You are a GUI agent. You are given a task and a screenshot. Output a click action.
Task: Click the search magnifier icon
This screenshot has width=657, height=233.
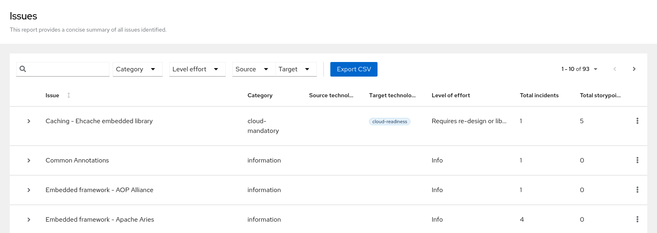[x=23, y=69]
